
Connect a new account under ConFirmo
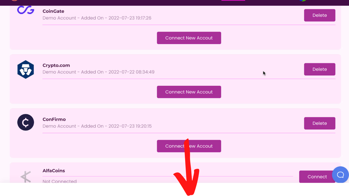pos(189,146)
